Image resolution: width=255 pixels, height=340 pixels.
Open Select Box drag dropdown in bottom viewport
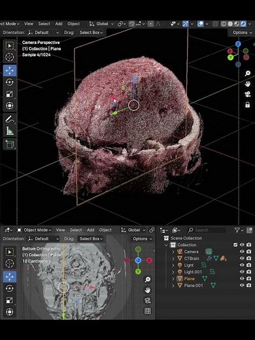coord(91,239)
